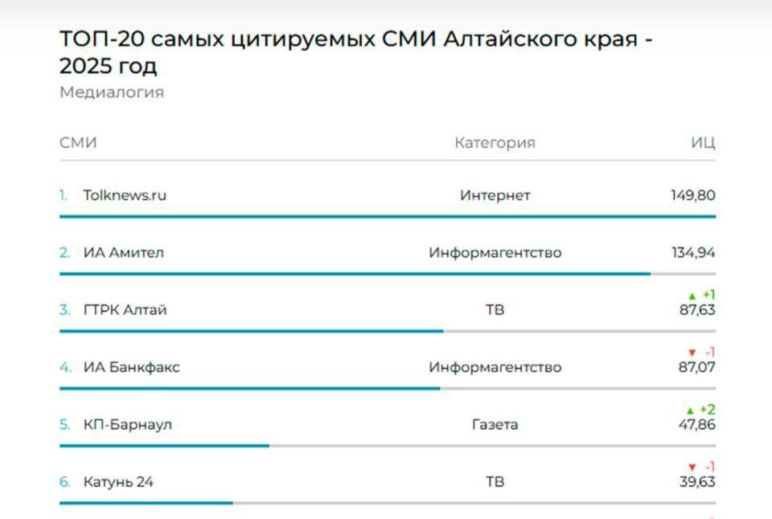Click the Tolknews.ru citation progress bar
This screenshot has height=519, width=772.
(x=387, y=216)
